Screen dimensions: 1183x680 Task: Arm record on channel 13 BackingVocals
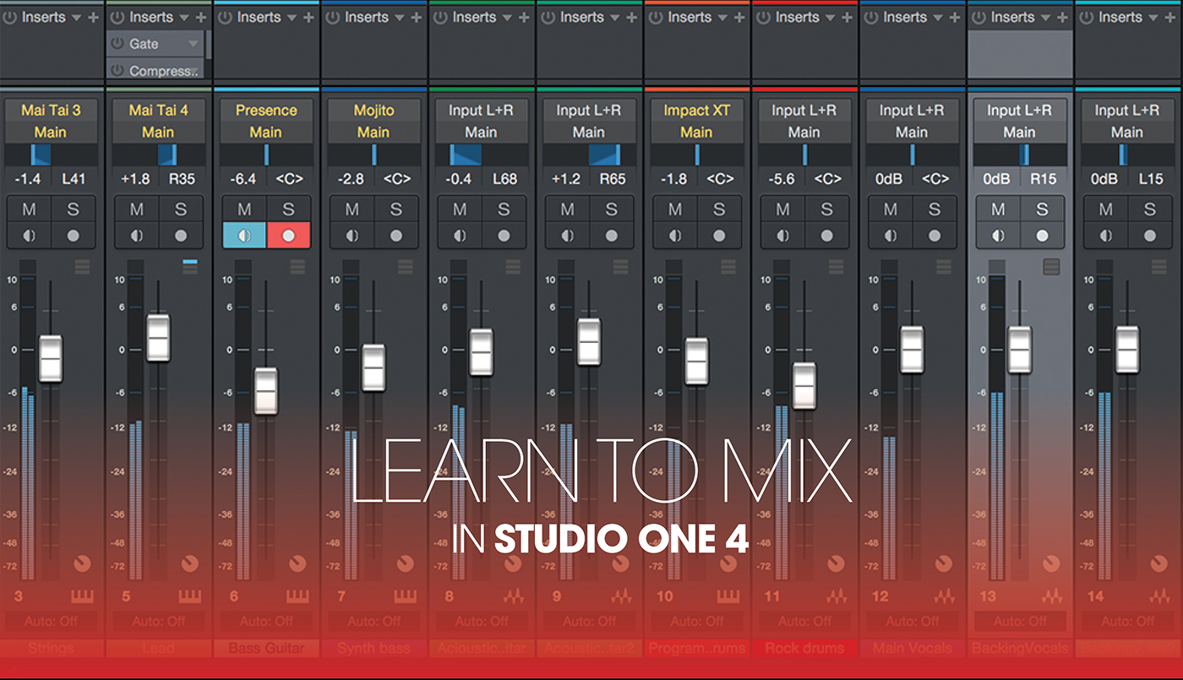coord(1042,236)
